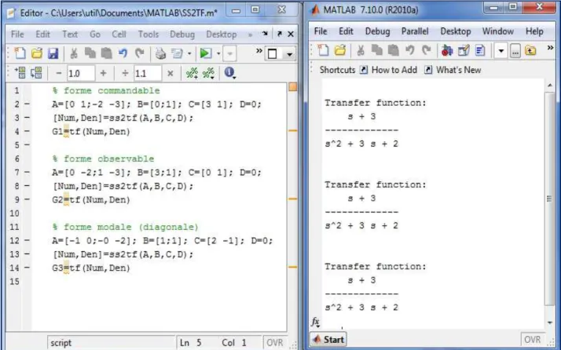Click the MATLAB Start button
The image size is (561, 350).
[x=328, y=339]
